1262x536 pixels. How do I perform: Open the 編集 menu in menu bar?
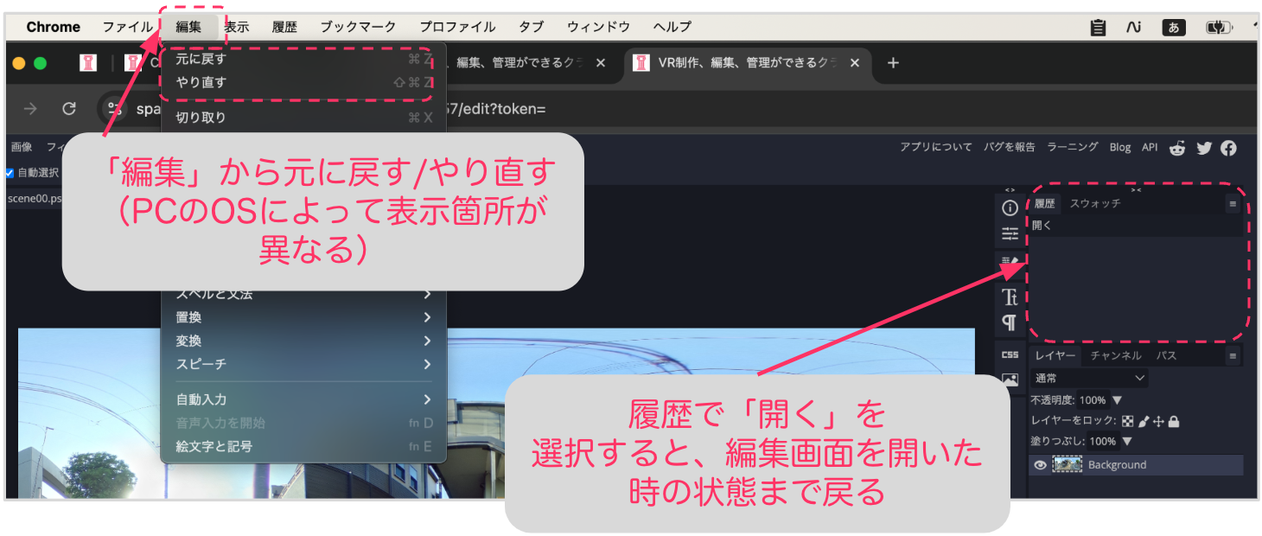[188, 27]
